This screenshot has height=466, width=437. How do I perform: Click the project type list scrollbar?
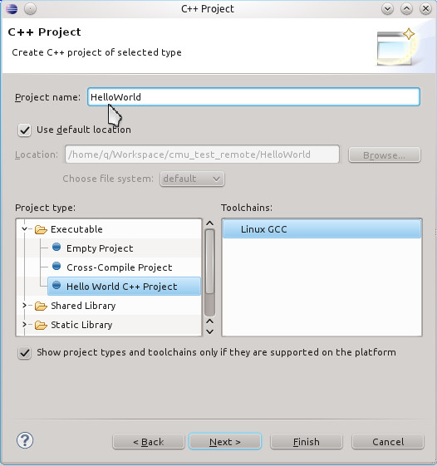coord(210,272)
